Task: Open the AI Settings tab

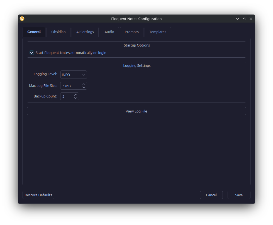Action: [85, 32]
